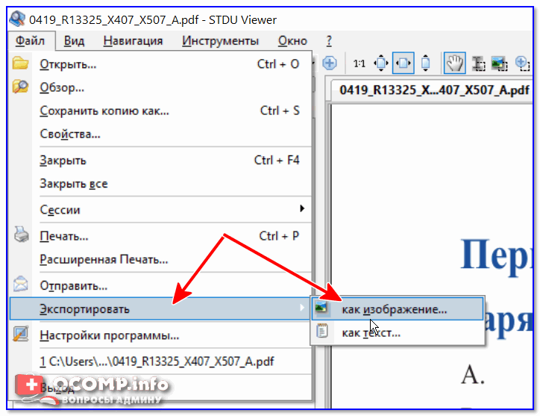The height and width of the screenshot is (416, 540).
Task: Open the Инструменты menu
Action: click(220, 41)
